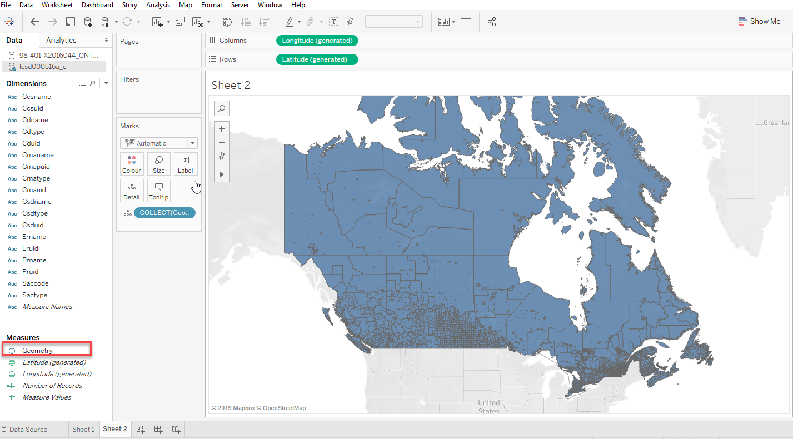
Task: Open the Analysis menu
Action: click(x=158, y=5)
